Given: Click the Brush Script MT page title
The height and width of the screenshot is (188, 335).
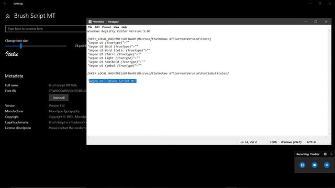Looking at the screenshot, I should click(35, 16).
